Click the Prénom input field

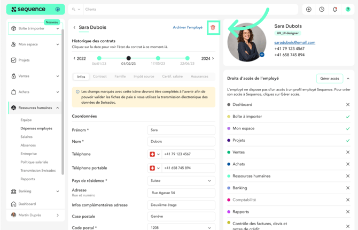coord(181,130)
